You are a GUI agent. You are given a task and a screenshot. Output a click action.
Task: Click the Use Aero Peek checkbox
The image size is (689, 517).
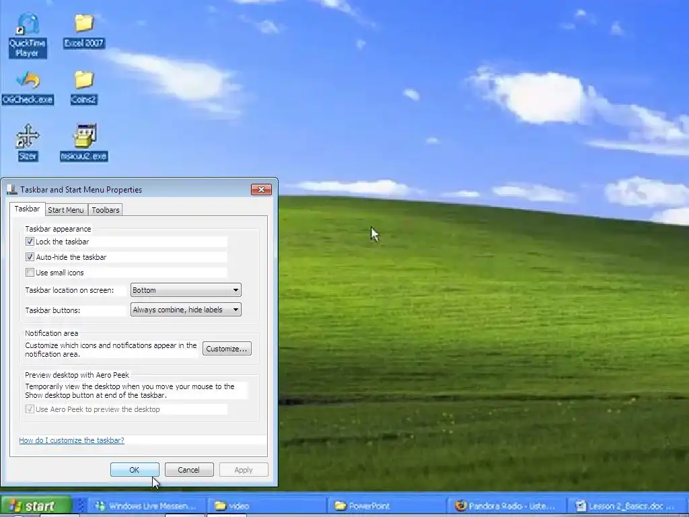pos(30,409)
